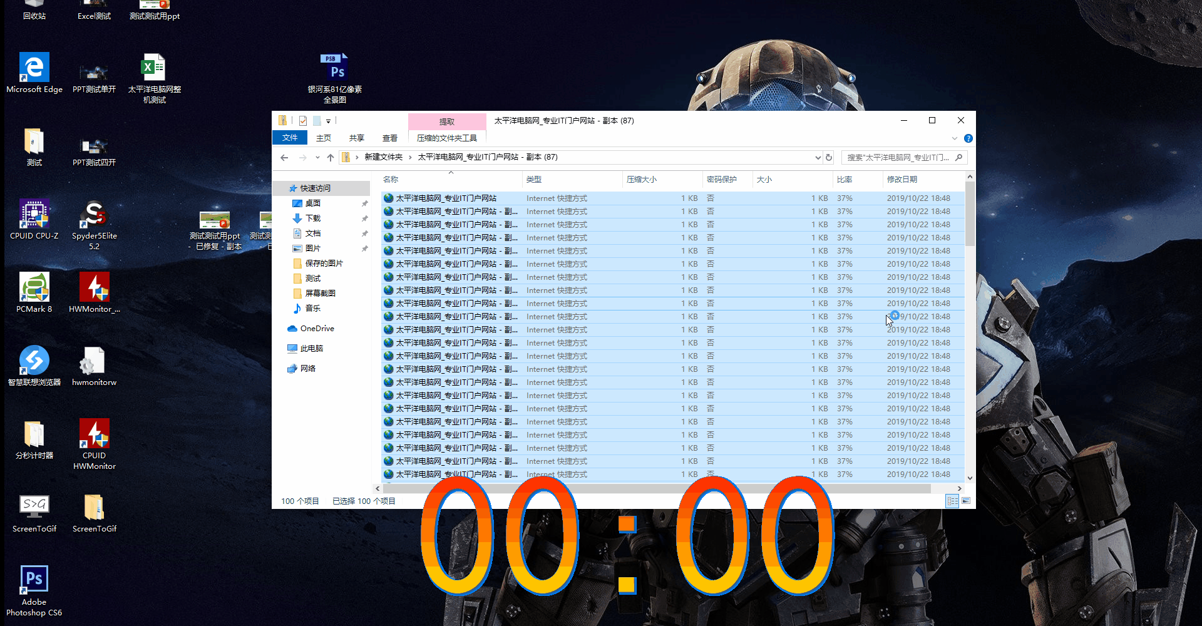Screen dimensions: 1202x626
Task: Click the Forward navigation arrow
Action: tap(303, 158)
